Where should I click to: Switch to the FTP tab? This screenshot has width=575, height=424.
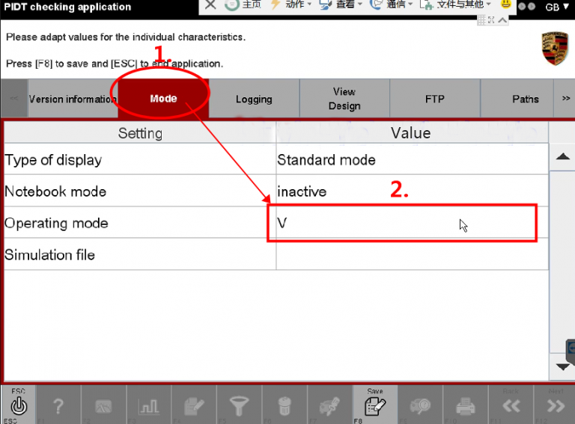click(x=435, y=99)
